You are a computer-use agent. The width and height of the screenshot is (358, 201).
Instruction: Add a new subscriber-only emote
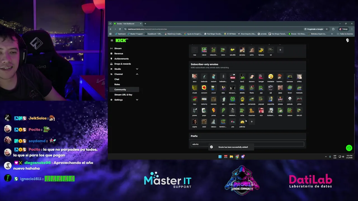(x=251, y=122)
